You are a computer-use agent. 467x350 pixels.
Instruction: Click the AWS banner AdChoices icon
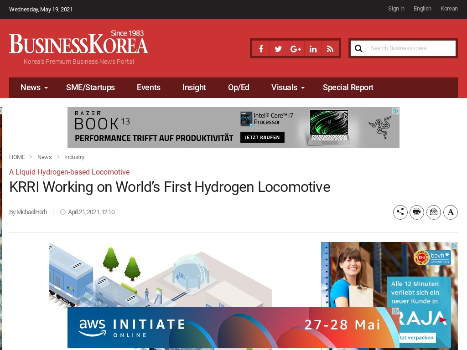click(x=396, y=311)
